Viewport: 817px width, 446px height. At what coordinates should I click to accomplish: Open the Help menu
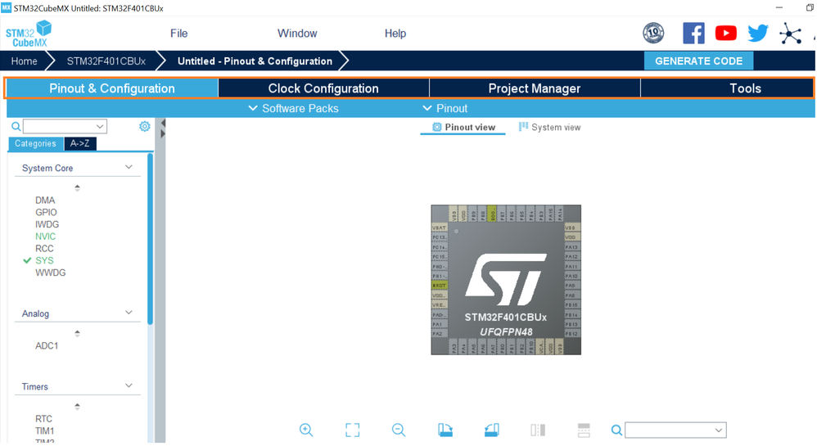395,34
